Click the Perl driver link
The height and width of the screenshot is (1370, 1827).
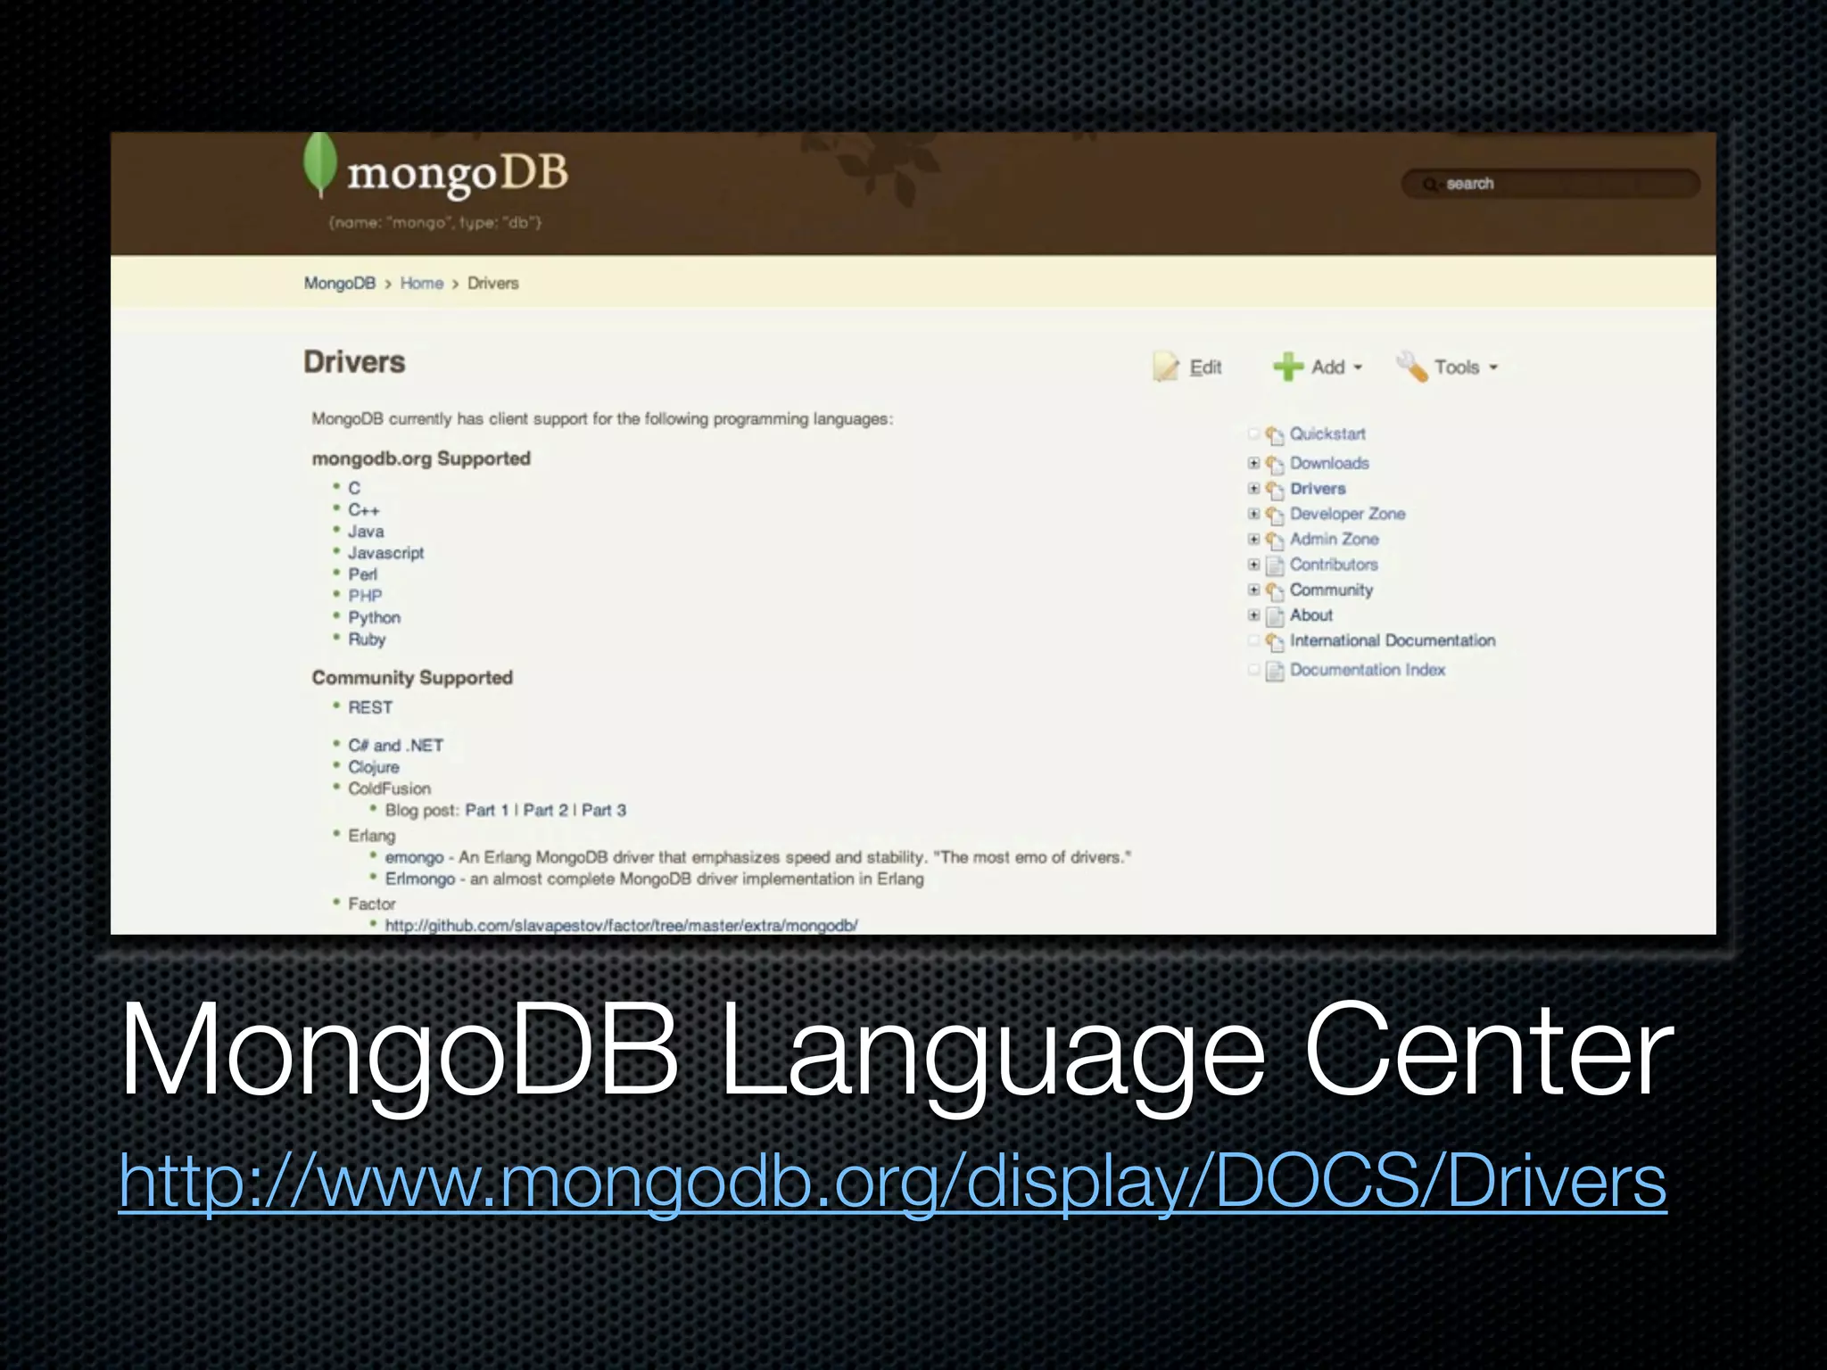(x=362, y=574)
